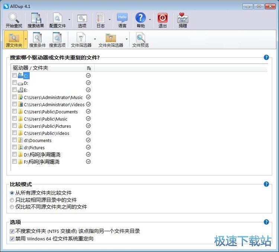Click help icon in 比较模式 section
279x252 pixels.
(x=266, y=184)
